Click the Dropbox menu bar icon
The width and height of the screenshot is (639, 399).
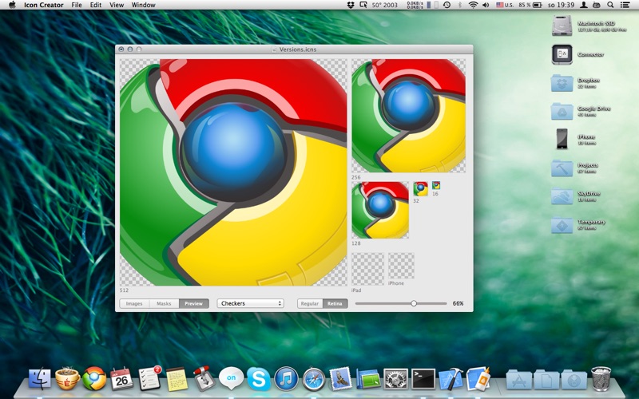click(351, 5)
